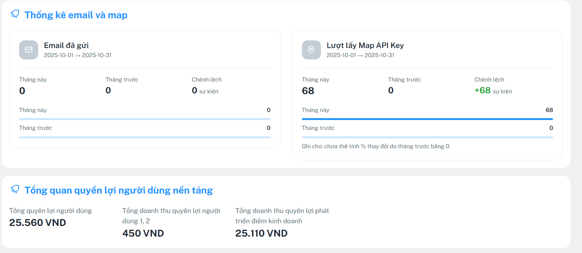Select "Tổng quan quyền lợi người dùng nền tảng" heading
The width and height of the screenshot is (582, 253).
point(118,190)
